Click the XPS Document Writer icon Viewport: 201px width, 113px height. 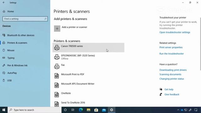coord(57,85)
